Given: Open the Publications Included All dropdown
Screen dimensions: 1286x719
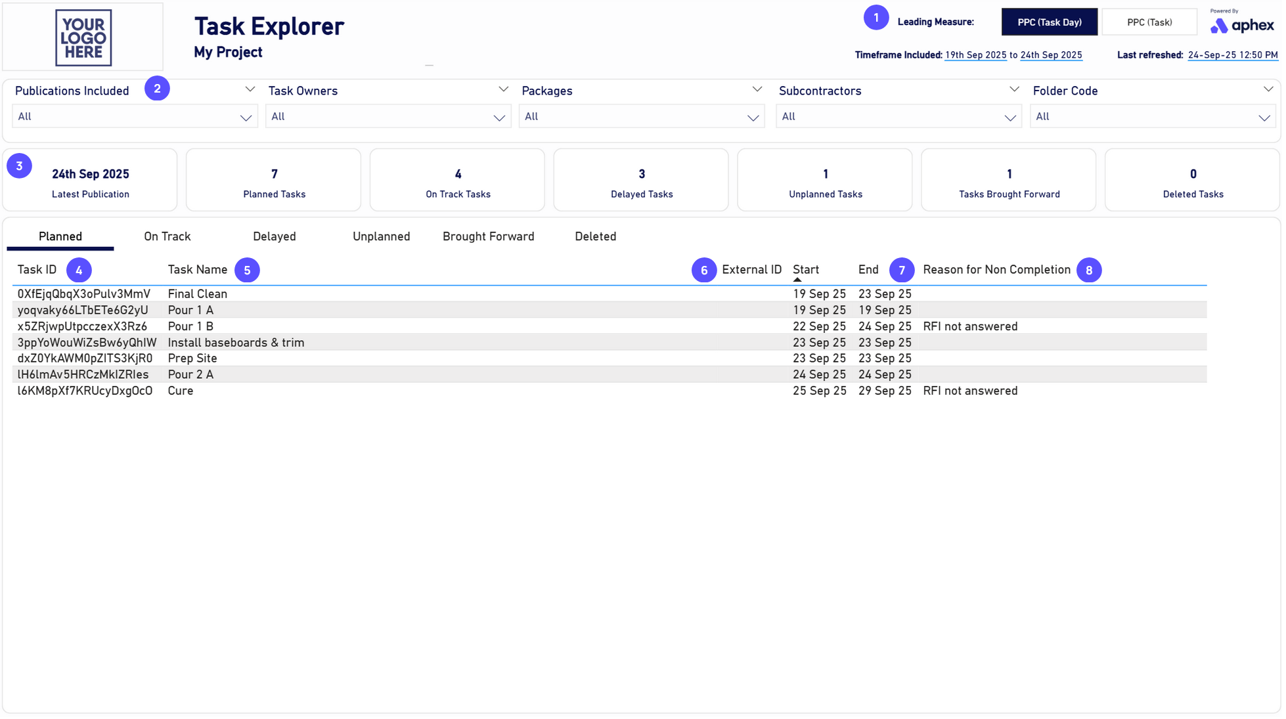Looking at the screenshot, I should coord(135,118).
